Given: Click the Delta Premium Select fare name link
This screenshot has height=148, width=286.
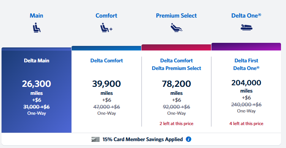Looking at the screenshot, I should pyautogui.click(x=176, y=68).
